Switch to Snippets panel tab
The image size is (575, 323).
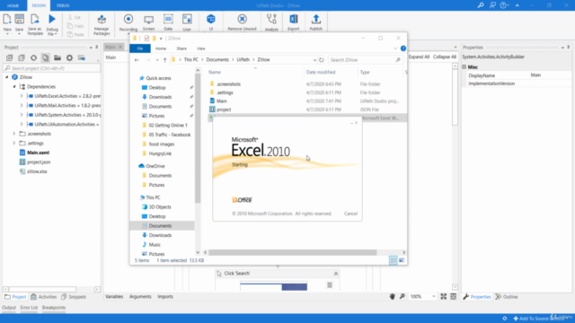74,297
